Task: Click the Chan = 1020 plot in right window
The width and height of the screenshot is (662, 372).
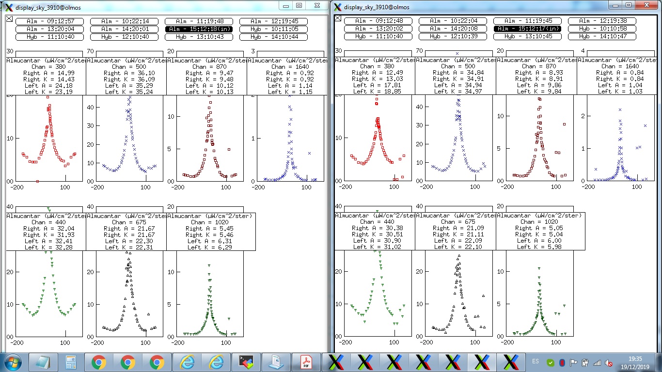Action: coord(540,293)
